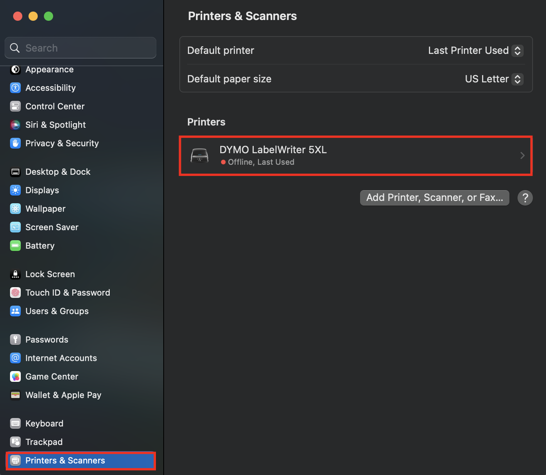Click the Passwords key icon
This screenshot has width=546, height=475.
[15, 340]
